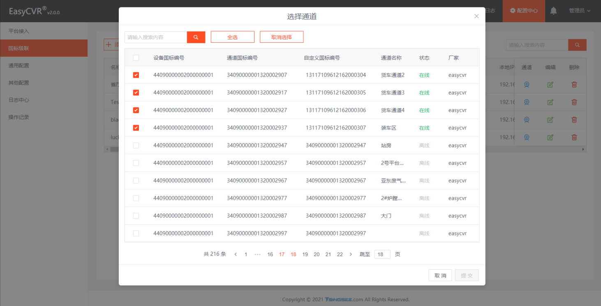Check the 2#炉膛 row checkbox

click(136, 198)
